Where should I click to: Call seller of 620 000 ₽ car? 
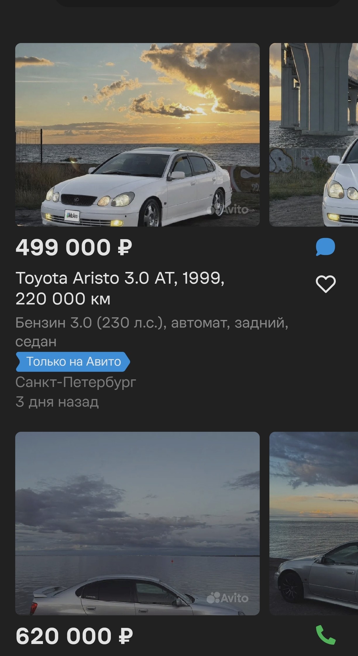coord(326,635)
